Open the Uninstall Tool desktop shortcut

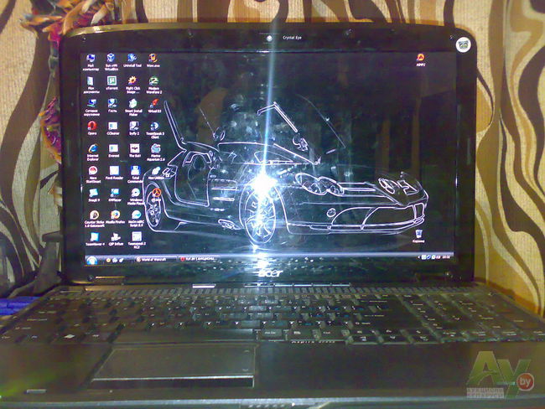[x=132, y=59]
